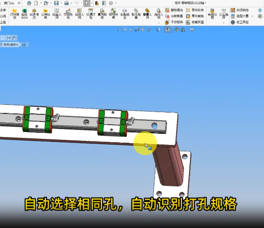This screenshot has height=228, width=264.
Task: Select the top-right hole on the mounting plate
Action: click(x=185, y=157)
